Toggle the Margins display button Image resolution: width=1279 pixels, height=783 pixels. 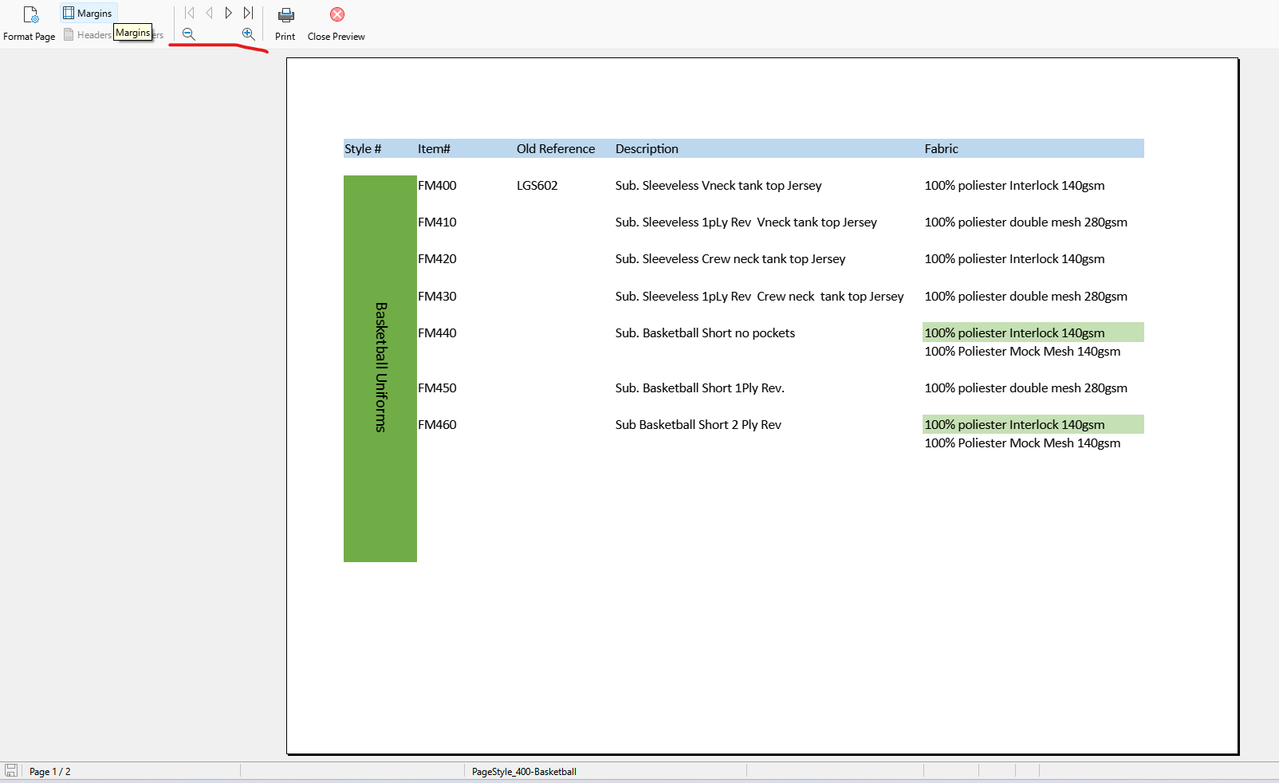(x=89, y=13)
